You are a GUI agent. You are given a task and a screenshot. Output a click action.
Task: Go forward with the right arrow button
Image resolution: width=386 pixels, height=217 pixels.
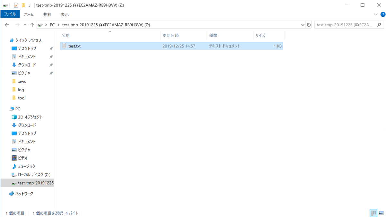point(17,25)
